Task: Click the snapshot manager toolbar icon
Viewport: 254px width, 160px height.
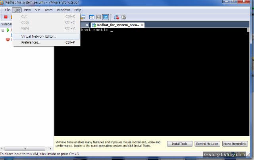Action: click(92, 17)
